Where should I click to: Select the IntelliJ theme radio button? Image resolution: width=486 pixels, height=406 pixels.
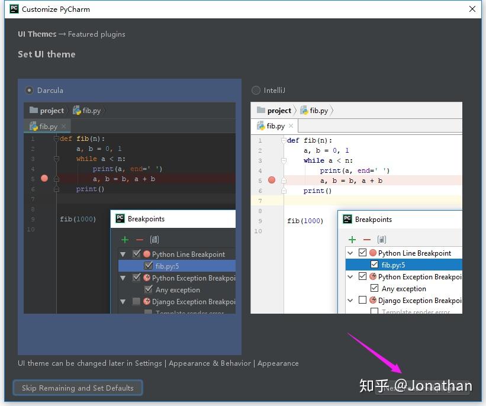(256, 91)
